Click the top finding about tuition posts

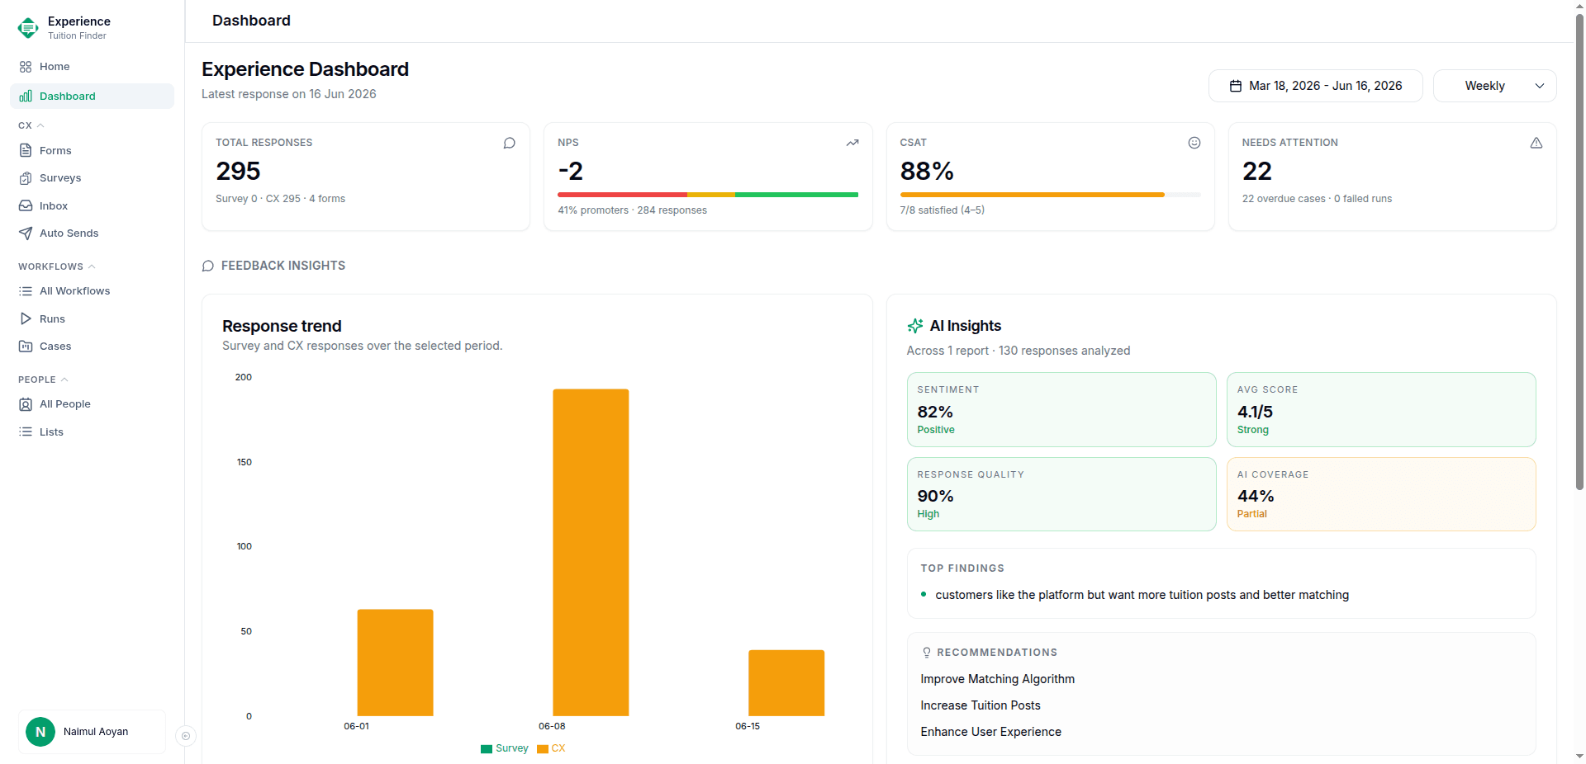(x=1142, y=595)
